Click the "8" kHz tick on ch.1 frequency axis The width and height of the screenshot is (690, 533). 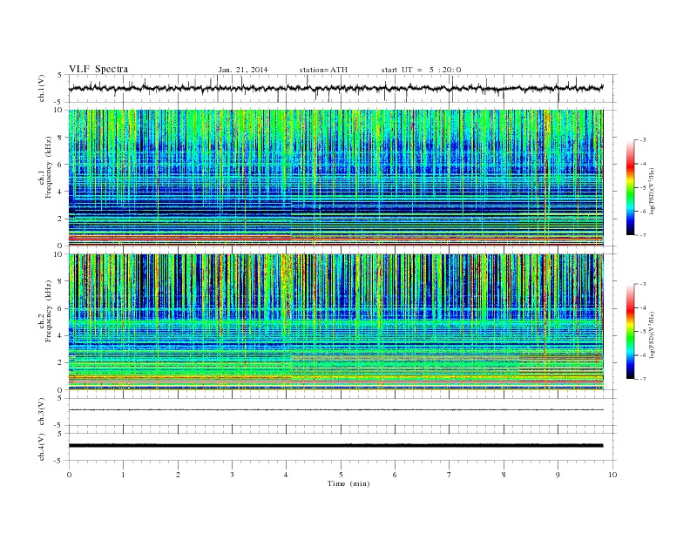point(60,138)
